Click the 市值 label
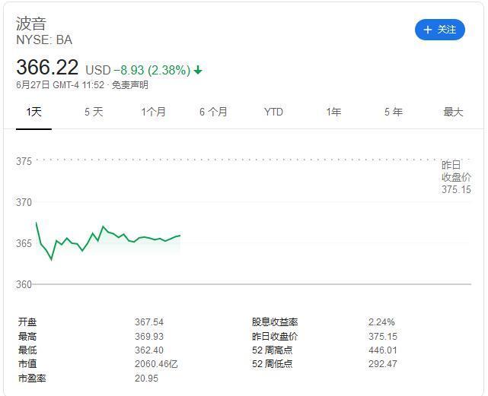 click(27, 363)
